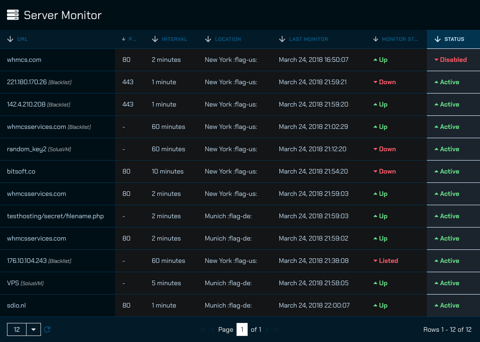
Task: Click the sort arrow in Interval header
Action: (x=155, y=39)
